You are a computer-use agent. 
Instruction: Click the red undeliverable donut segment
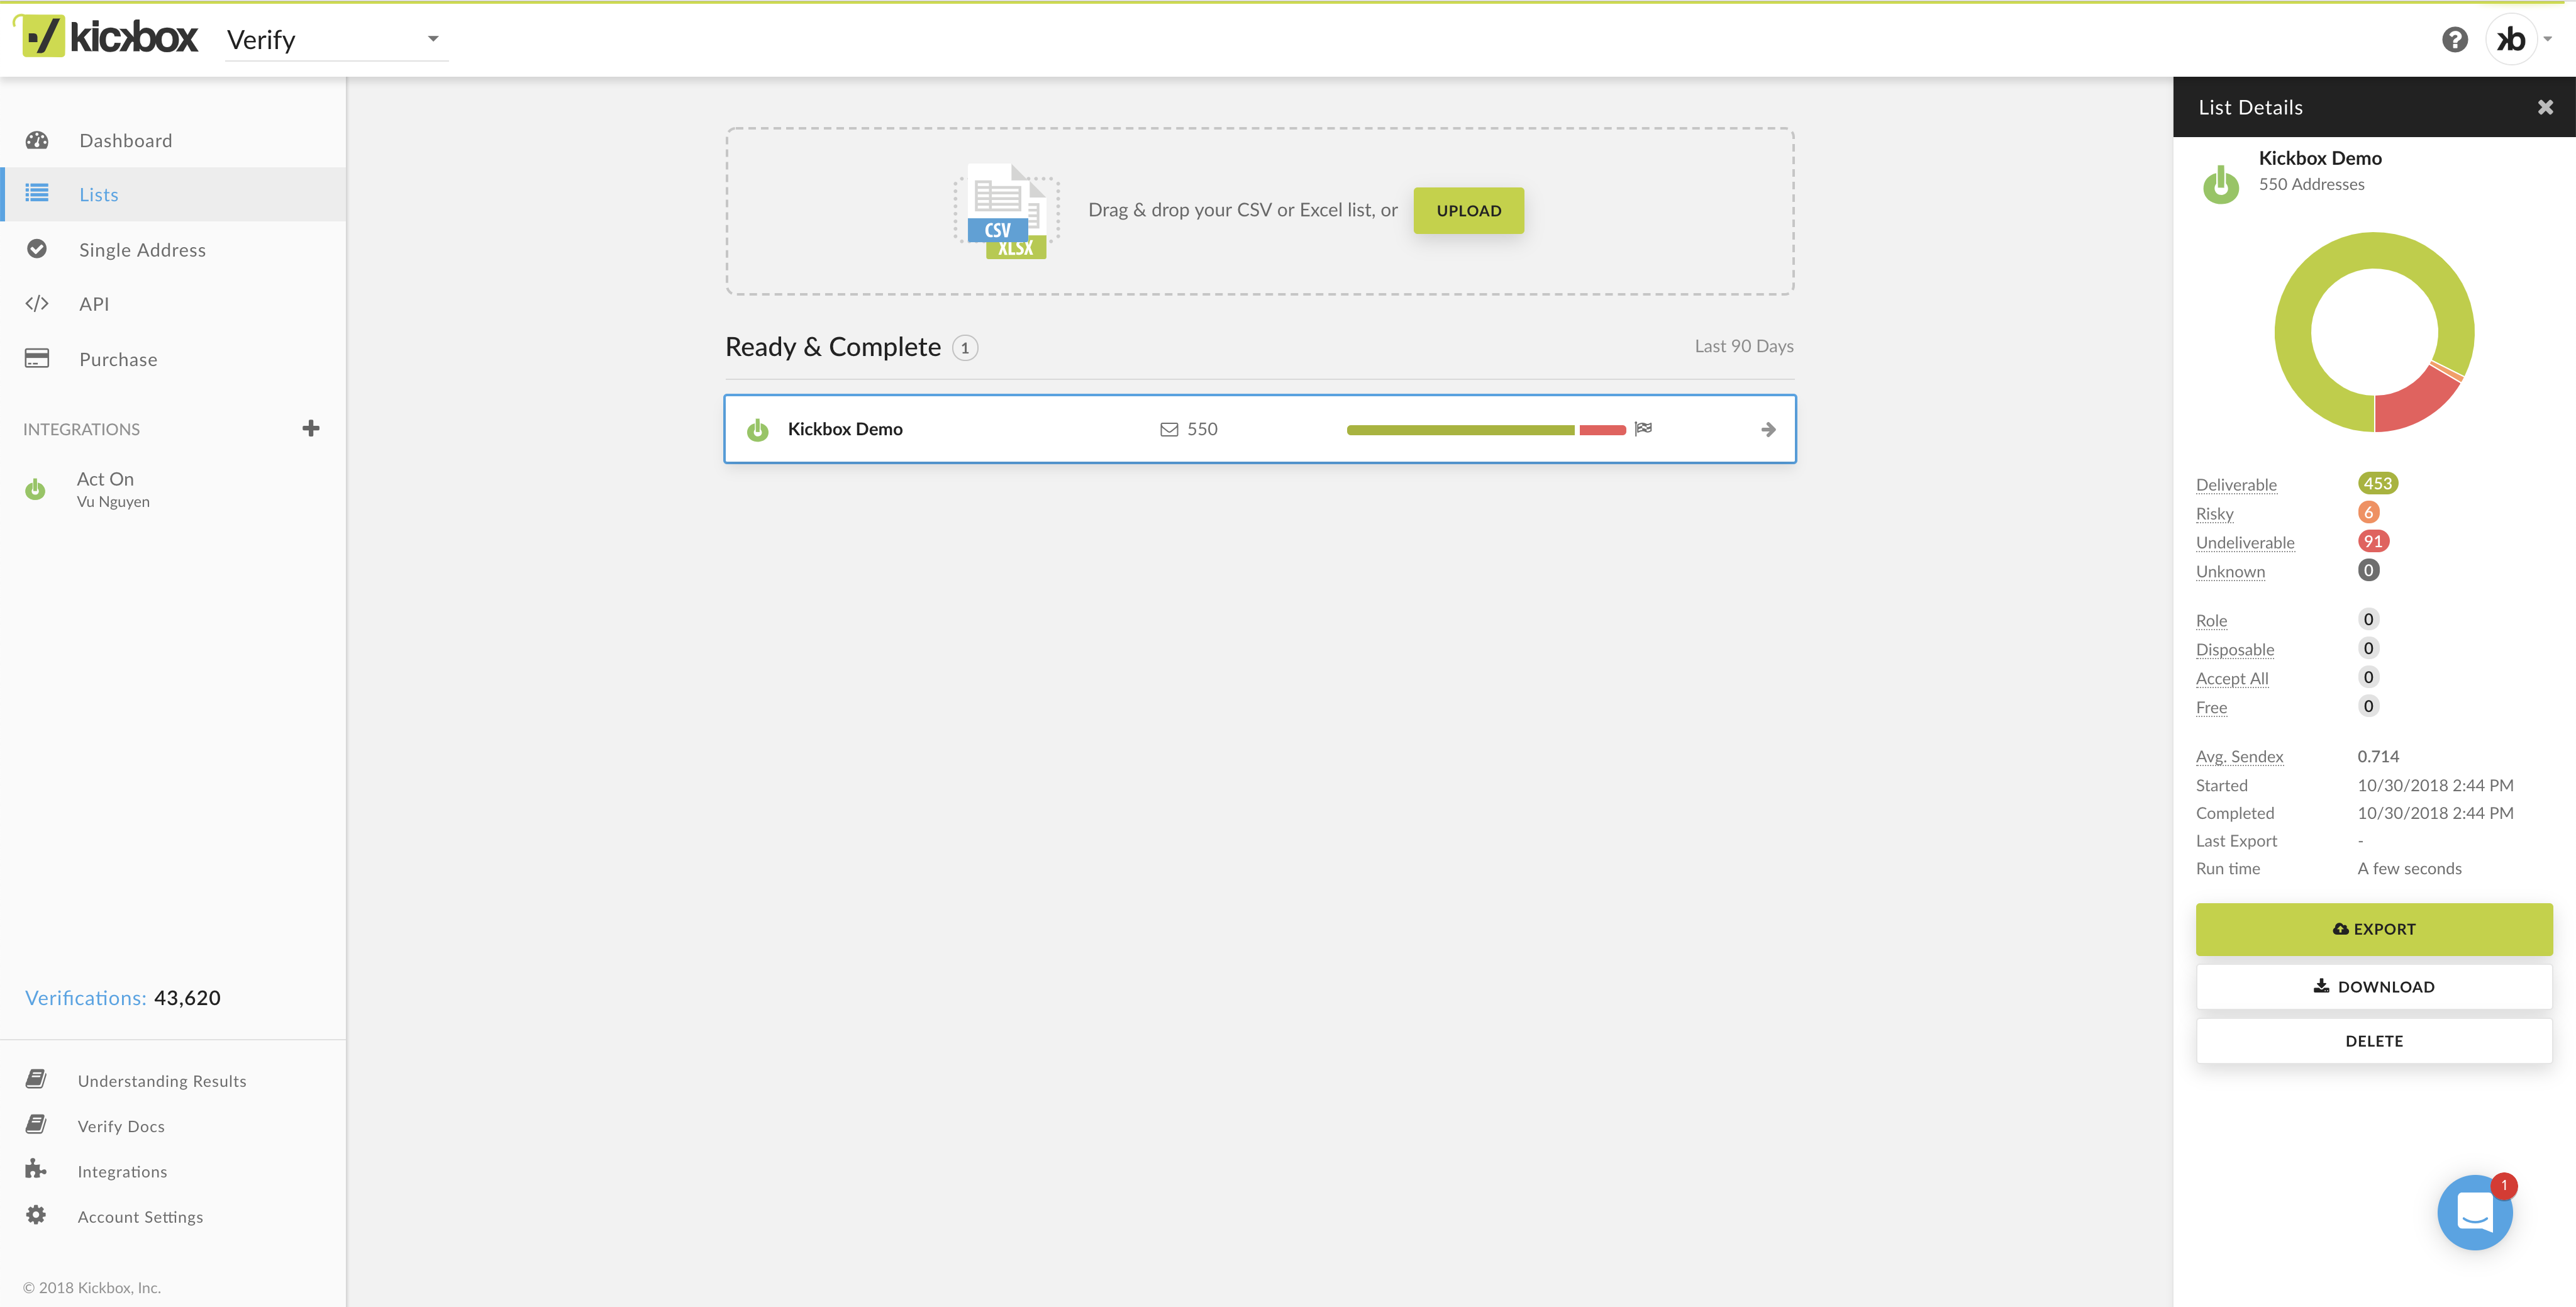click(x=2414, y=402)
